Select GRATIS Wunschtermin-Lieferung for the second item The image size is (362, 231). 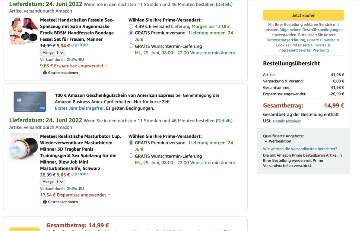point(131,156)
